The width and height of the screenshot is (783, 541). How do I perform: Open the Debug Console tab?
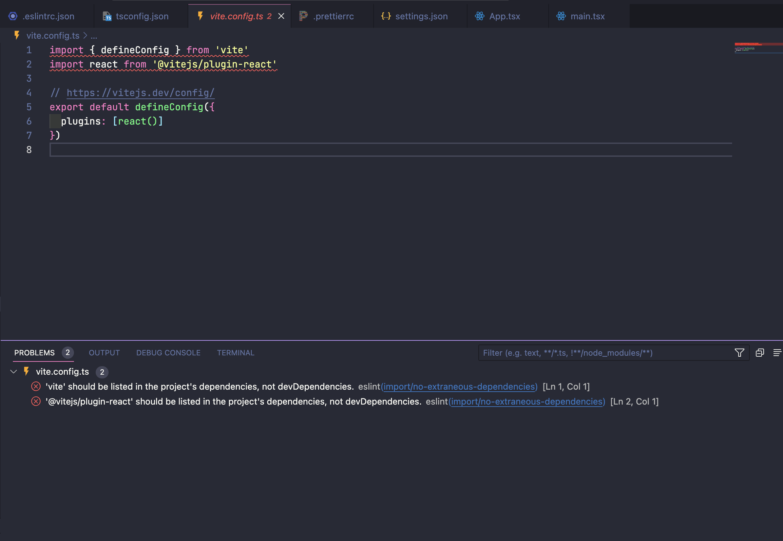pyautogui.click(x=168, y=353)
